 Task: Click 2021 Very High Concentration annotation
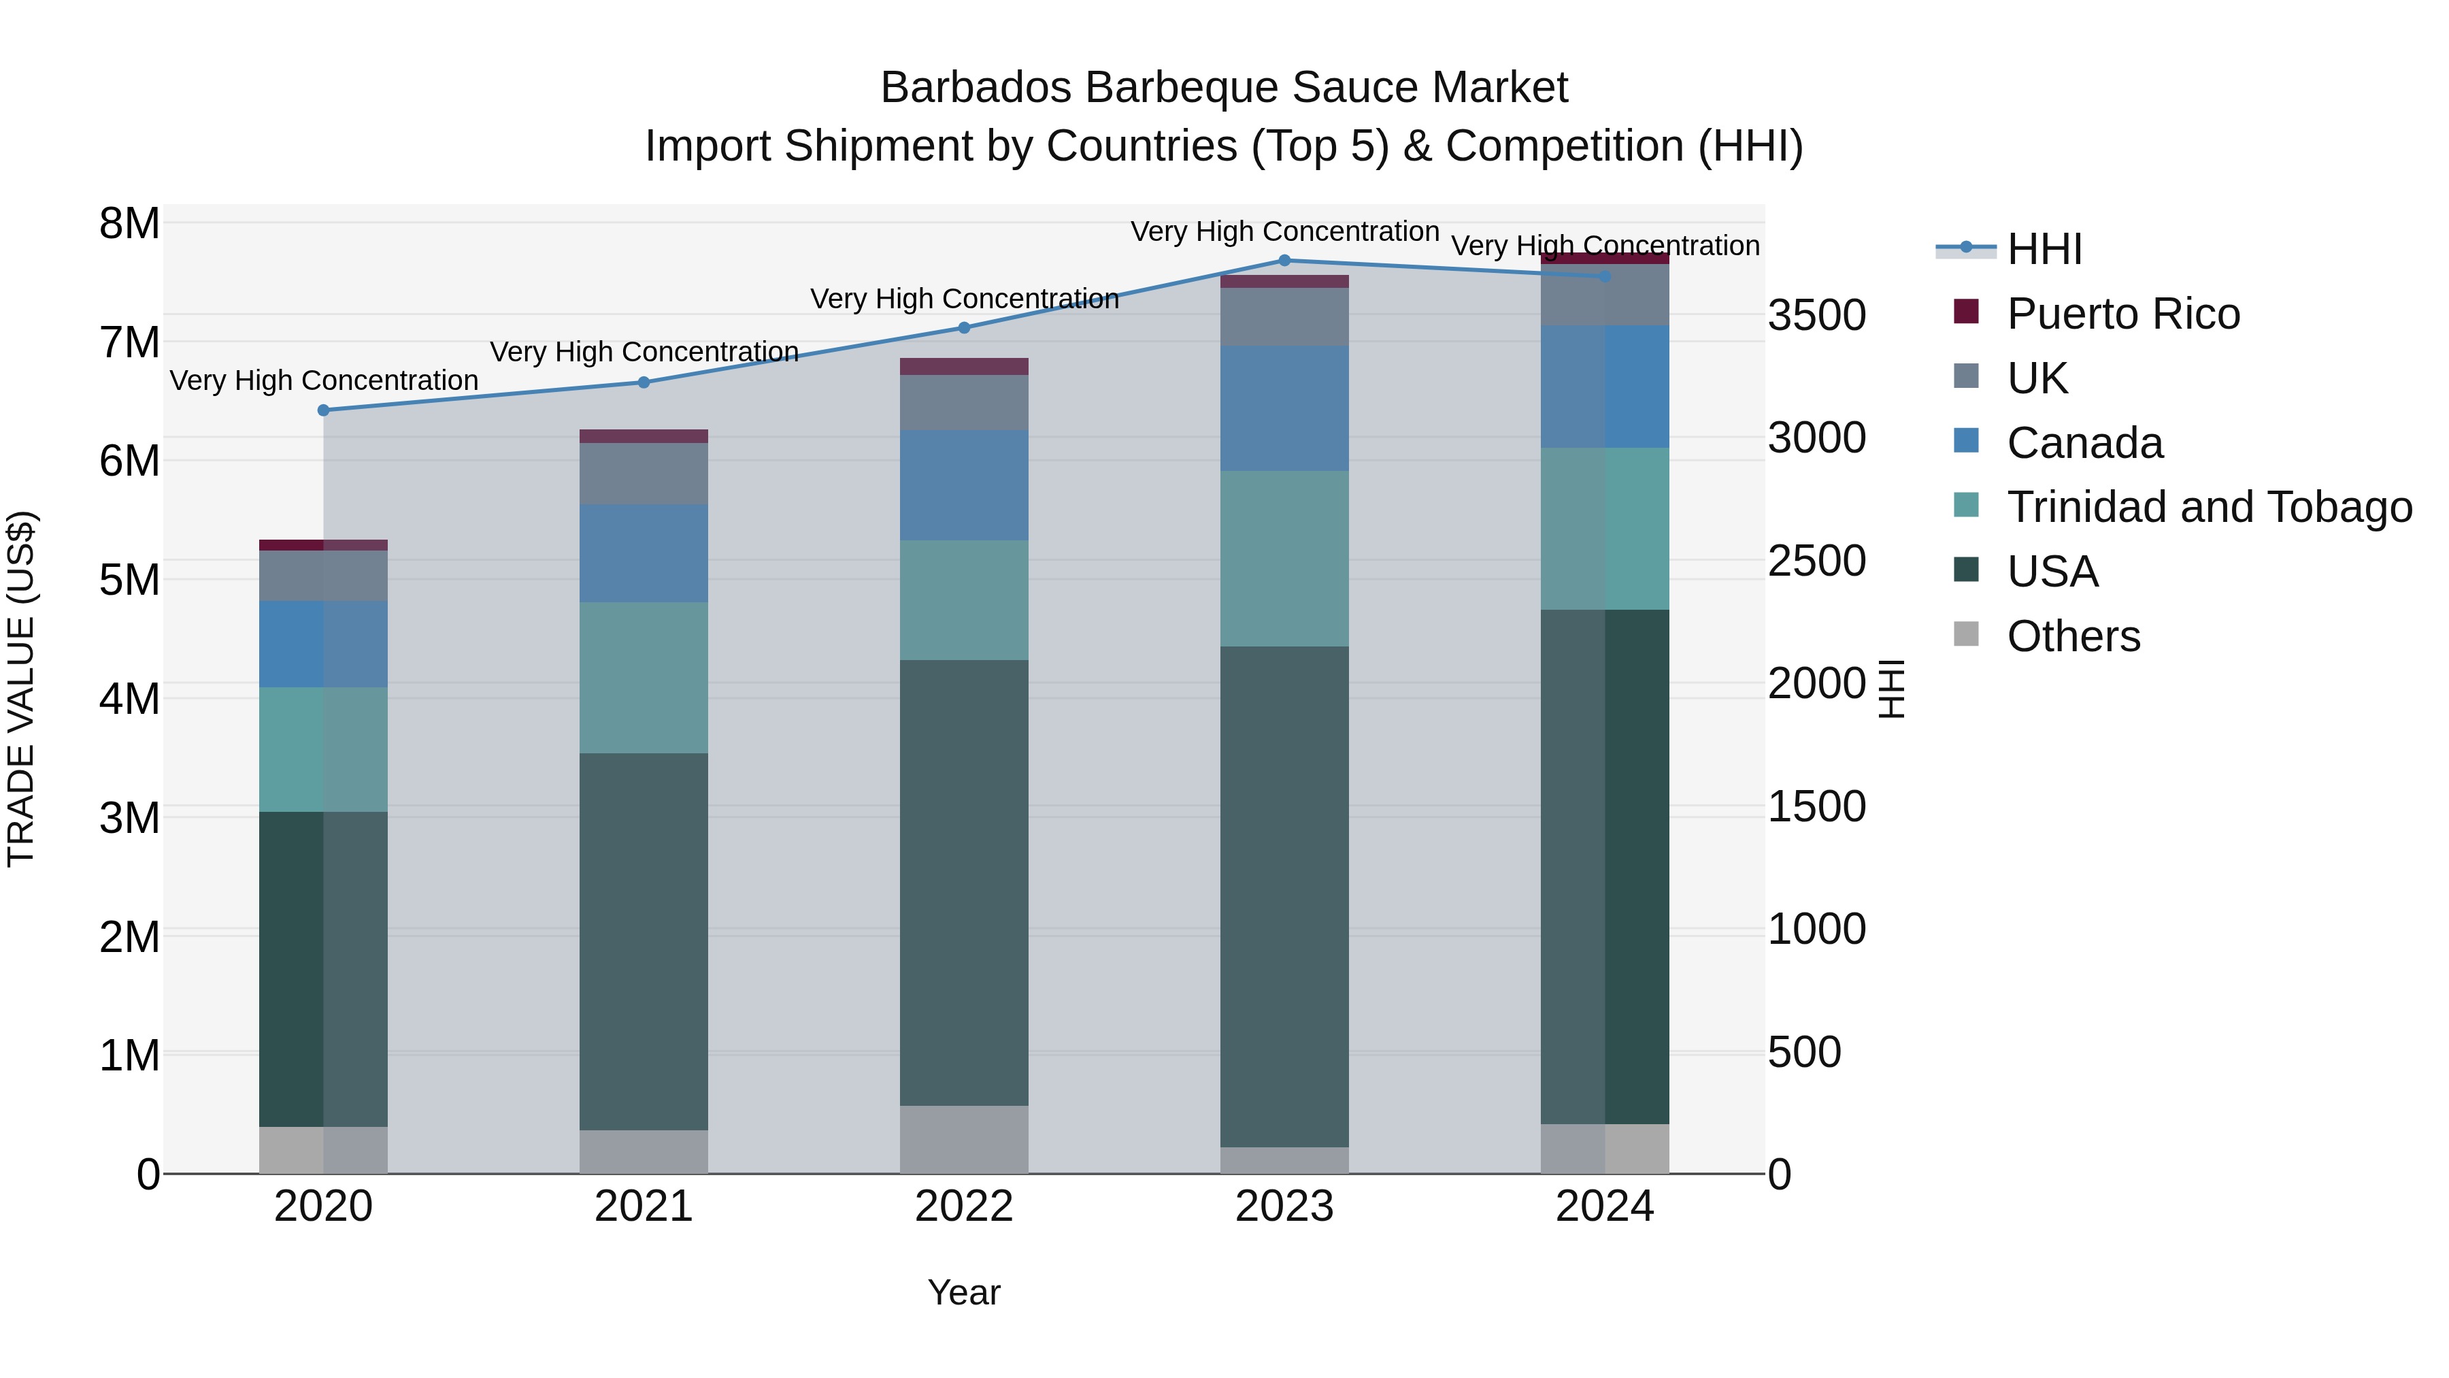[645, 351]
